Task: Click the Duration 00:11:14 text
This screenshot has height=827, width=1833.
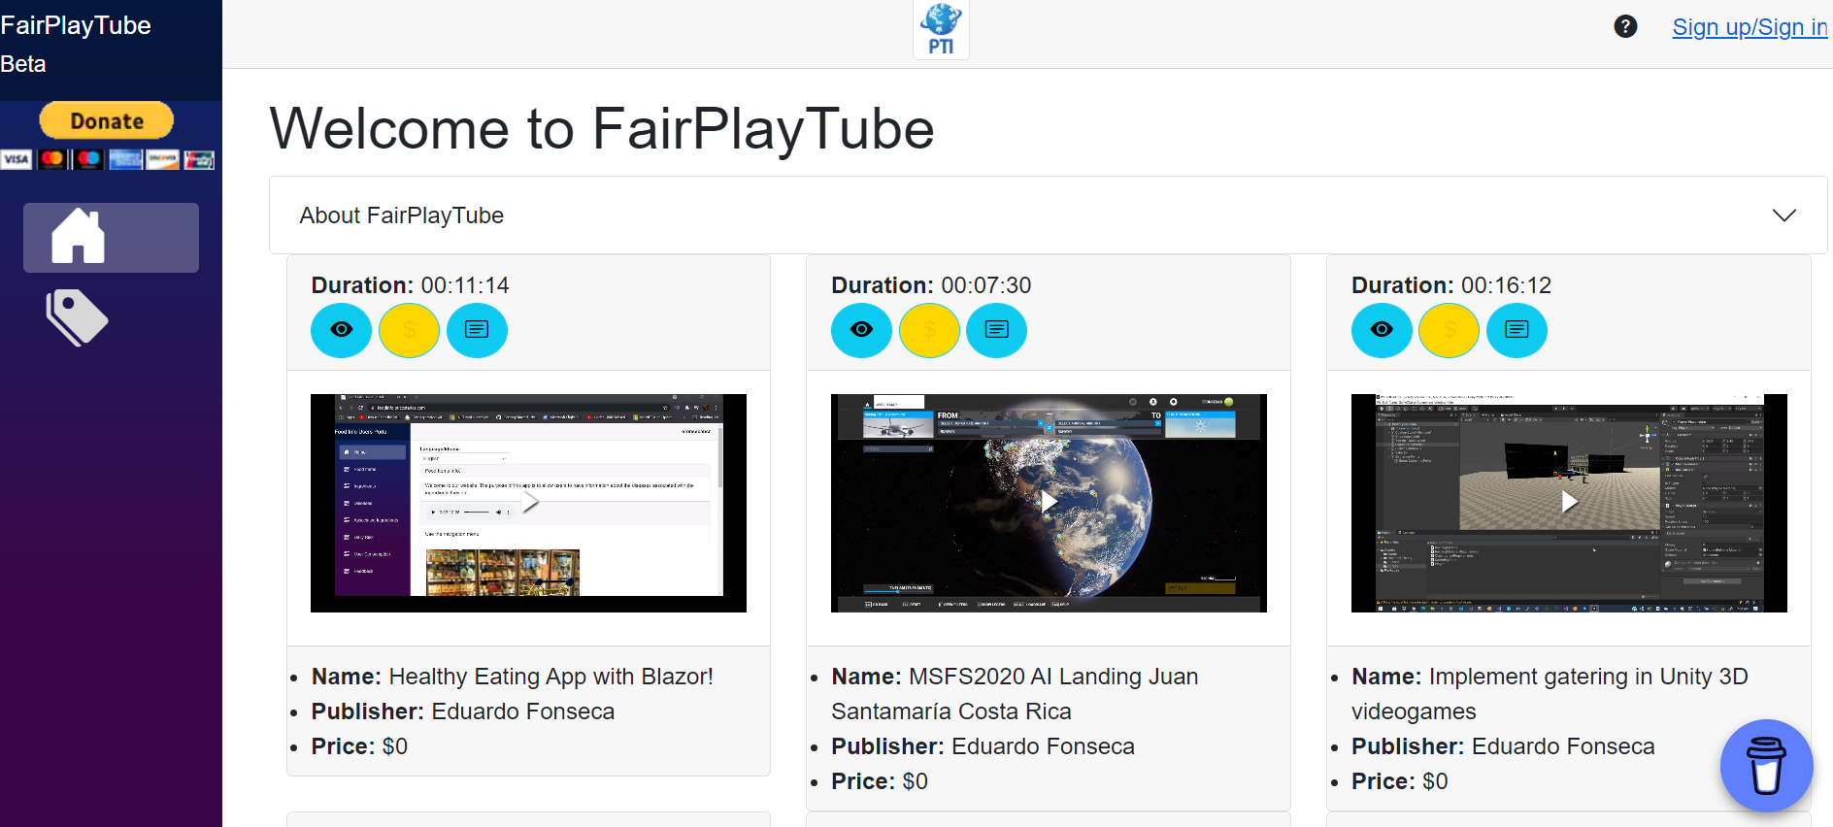Action: pyautogui.click(x=410, y=285)
